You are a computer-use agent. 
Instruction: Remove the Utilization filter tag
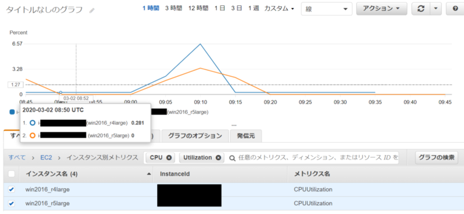pyautogui.click(x=219, y=158)
